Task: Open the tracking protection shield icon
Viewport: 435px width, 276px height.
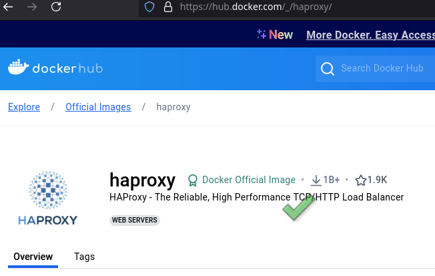Action: click(x=149, y=7)
